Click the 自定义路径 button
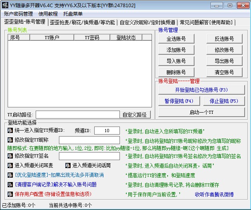This screenshot has width=251, height=210. pyautogui.click(x=135, y=115)
